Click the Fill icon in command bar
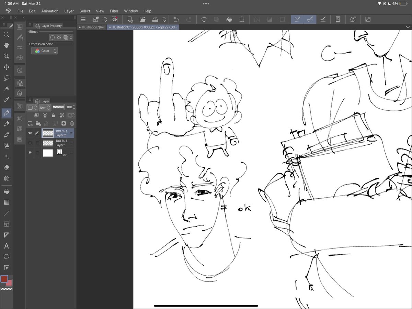Image resolution: width=412 pixels, height=309 pixels. pos(229,20)
